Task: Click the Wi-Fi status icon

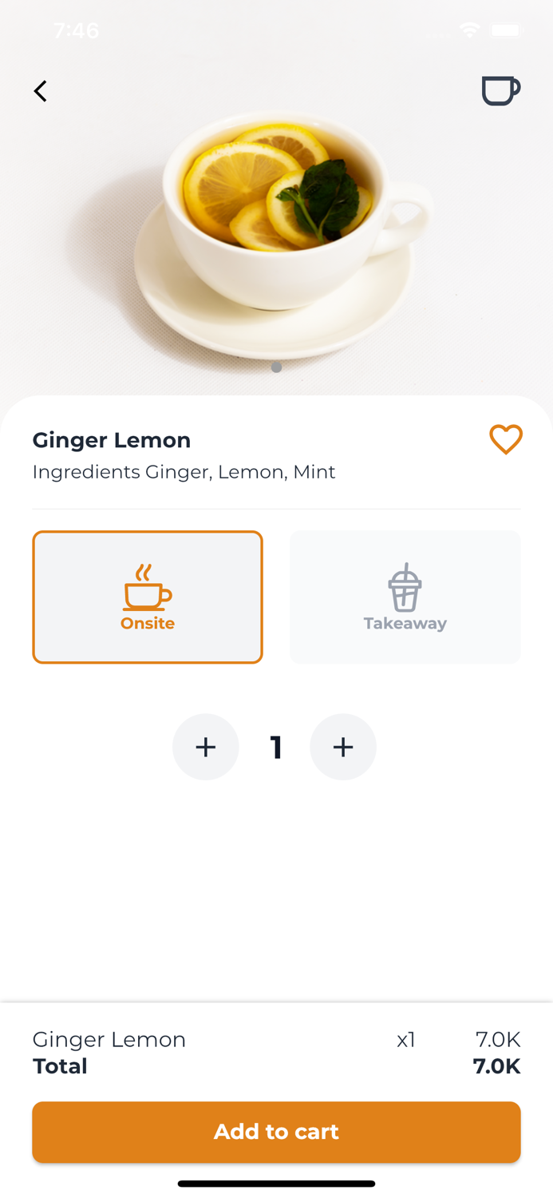Action: (x=469, y=30)
